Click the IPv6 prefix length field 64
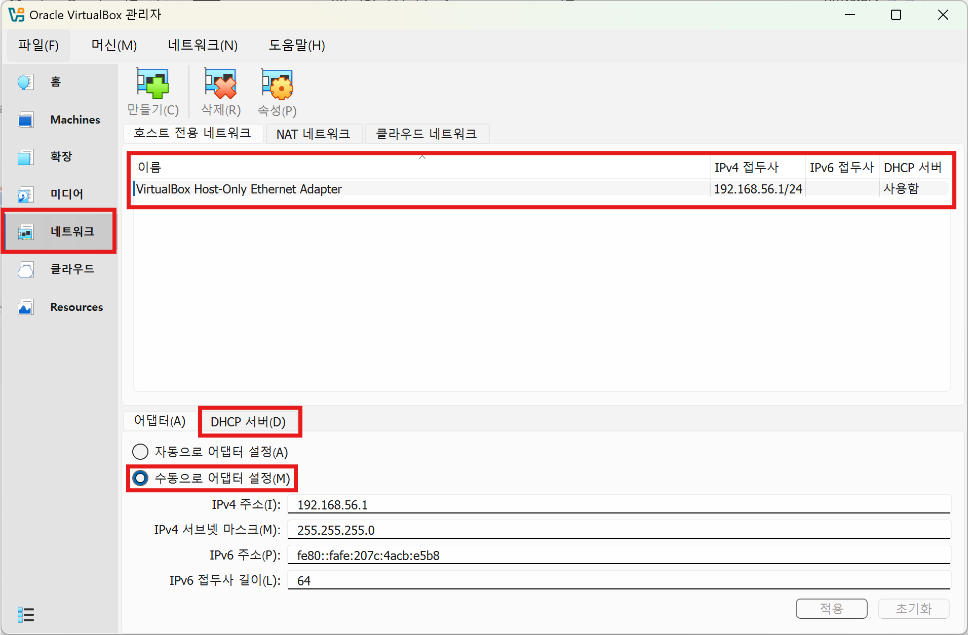The width and height of the screenshot is (968, 635). [619, 580]
